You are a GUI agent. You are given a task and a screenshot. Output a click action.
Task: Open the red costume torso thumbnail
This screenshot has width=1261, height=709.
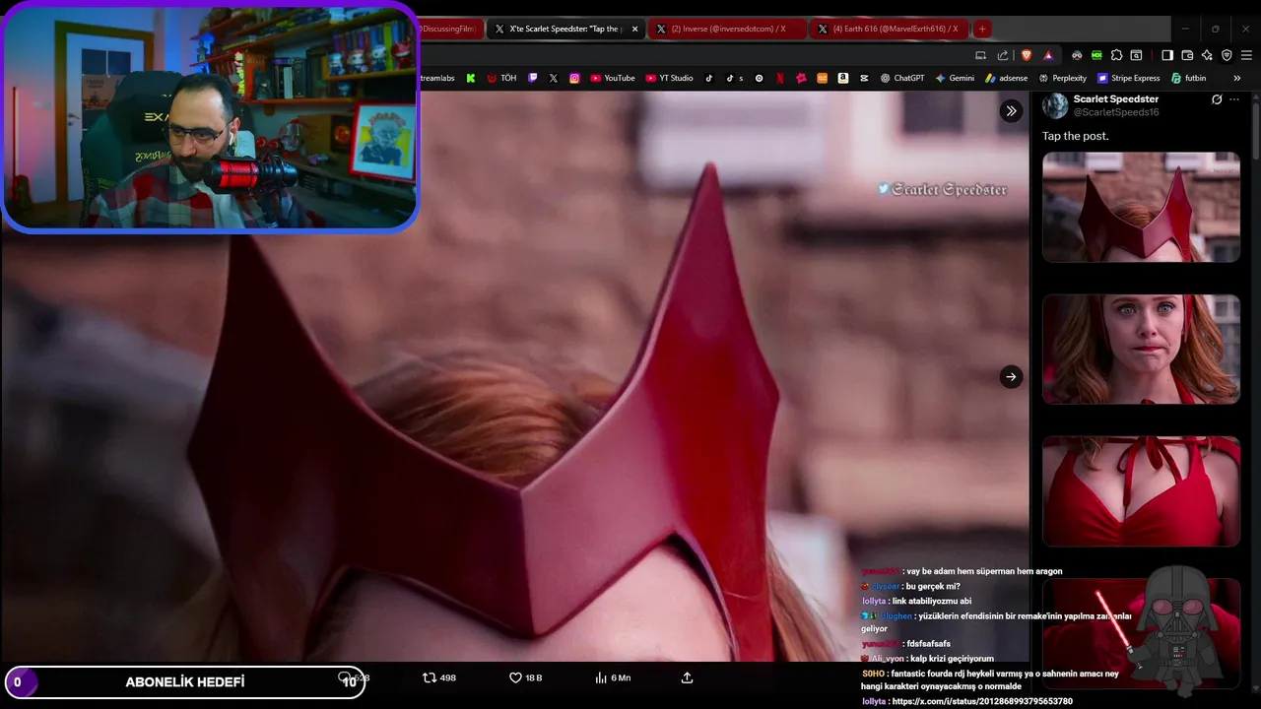pyautogui.click(x=1141, y=491)
